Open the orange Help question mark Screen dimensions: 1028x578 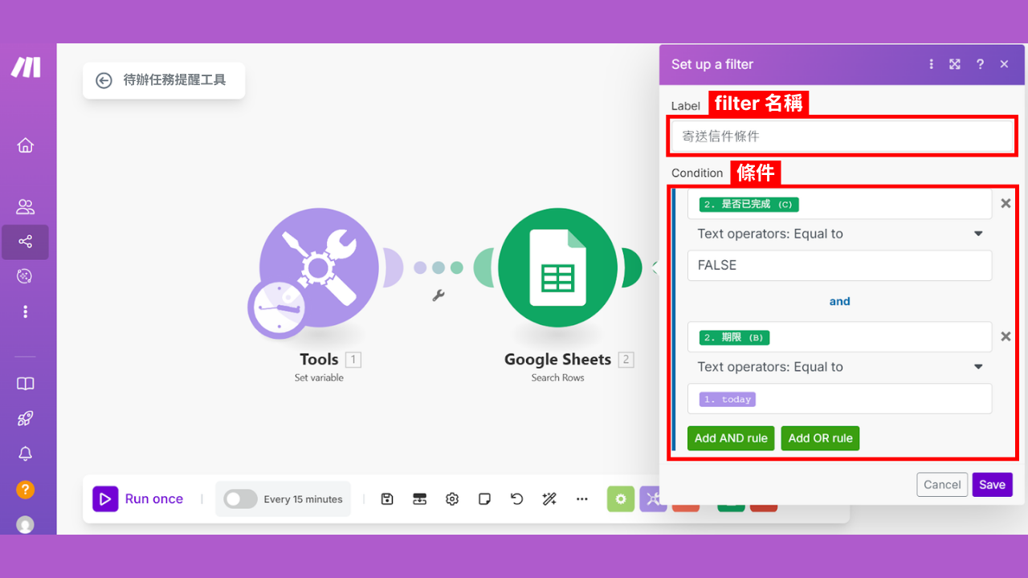(x=26, y=489)
